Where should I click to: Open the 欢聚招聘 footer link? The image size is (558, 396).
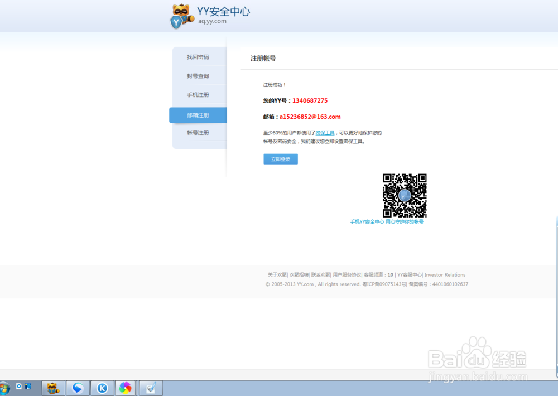pos(299,274)
